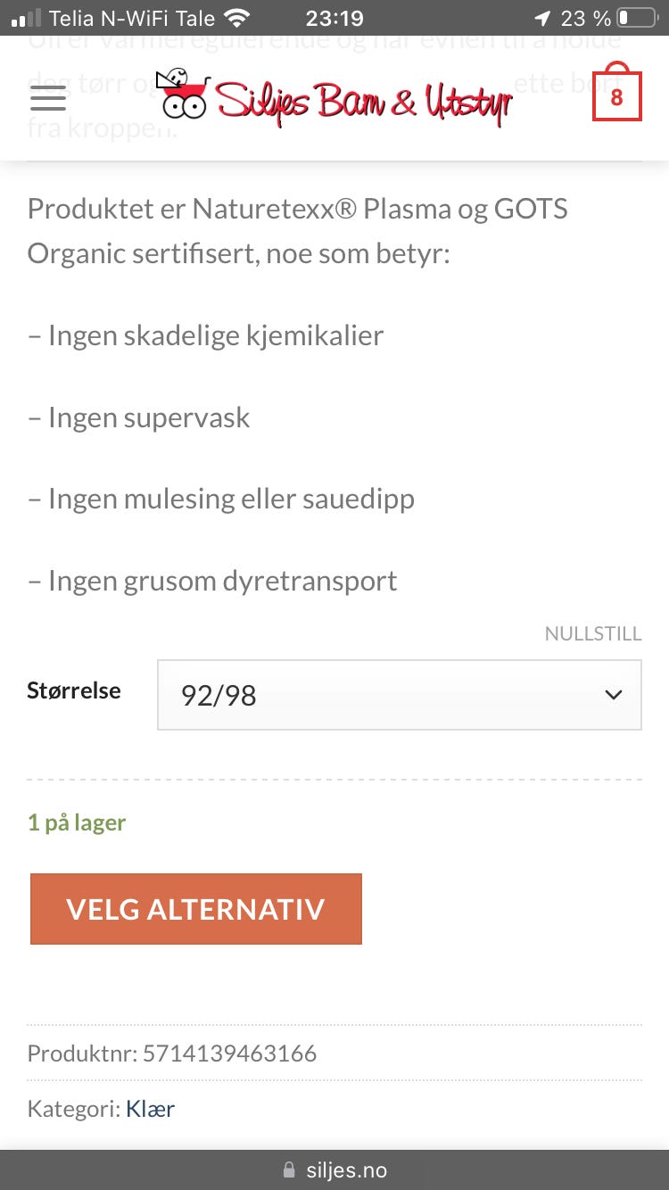Image resolution: width=669 pixels, height=1190 pixels.
Task: Click the Siljes Barn & Utstyr logo
Action: (334, 100)
